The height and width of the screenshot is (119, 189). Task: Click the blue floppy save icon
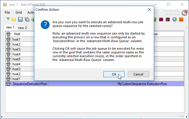click(20, 20)
